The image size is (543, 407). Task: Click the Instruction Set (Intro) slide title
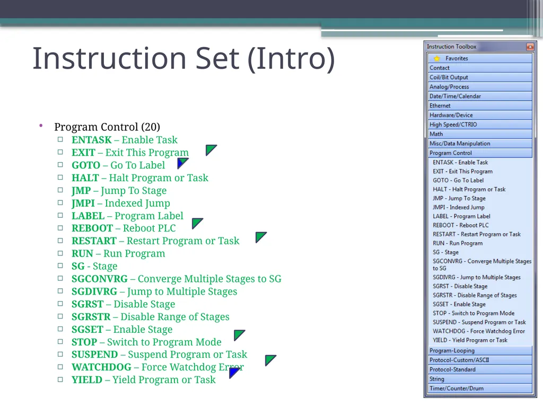[184, 59]
